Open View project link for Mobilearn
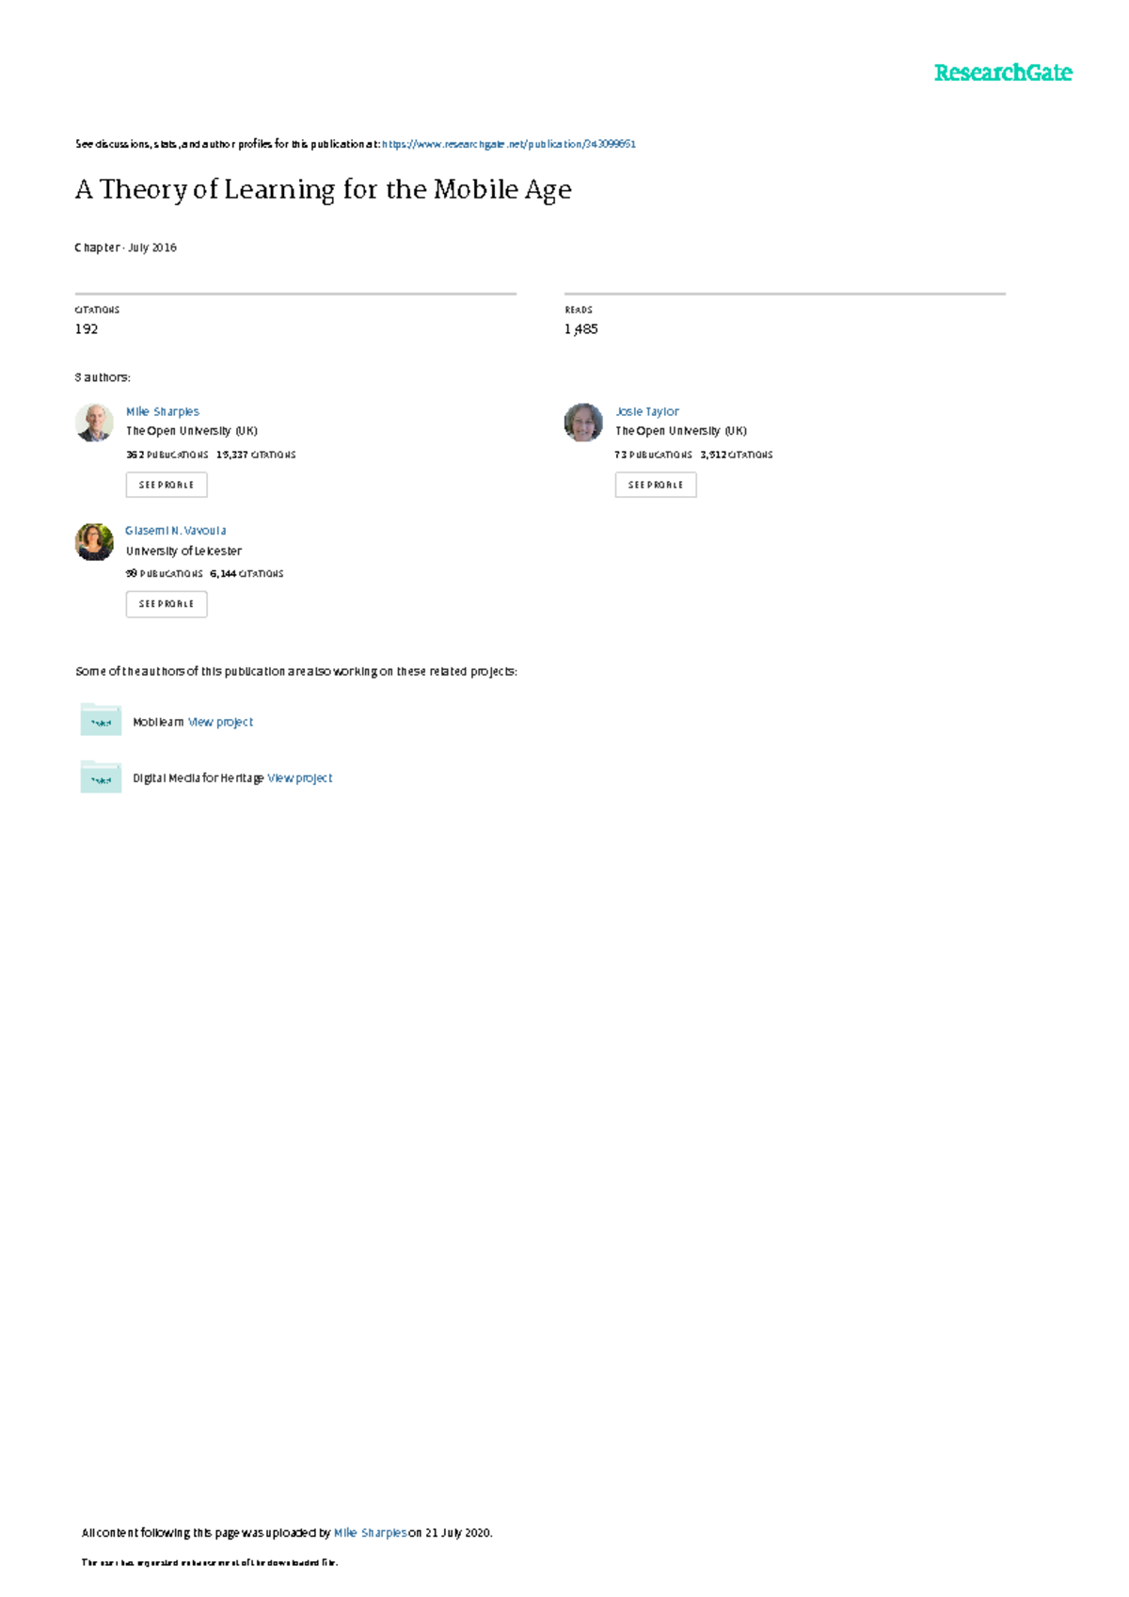 coord(221,722)
